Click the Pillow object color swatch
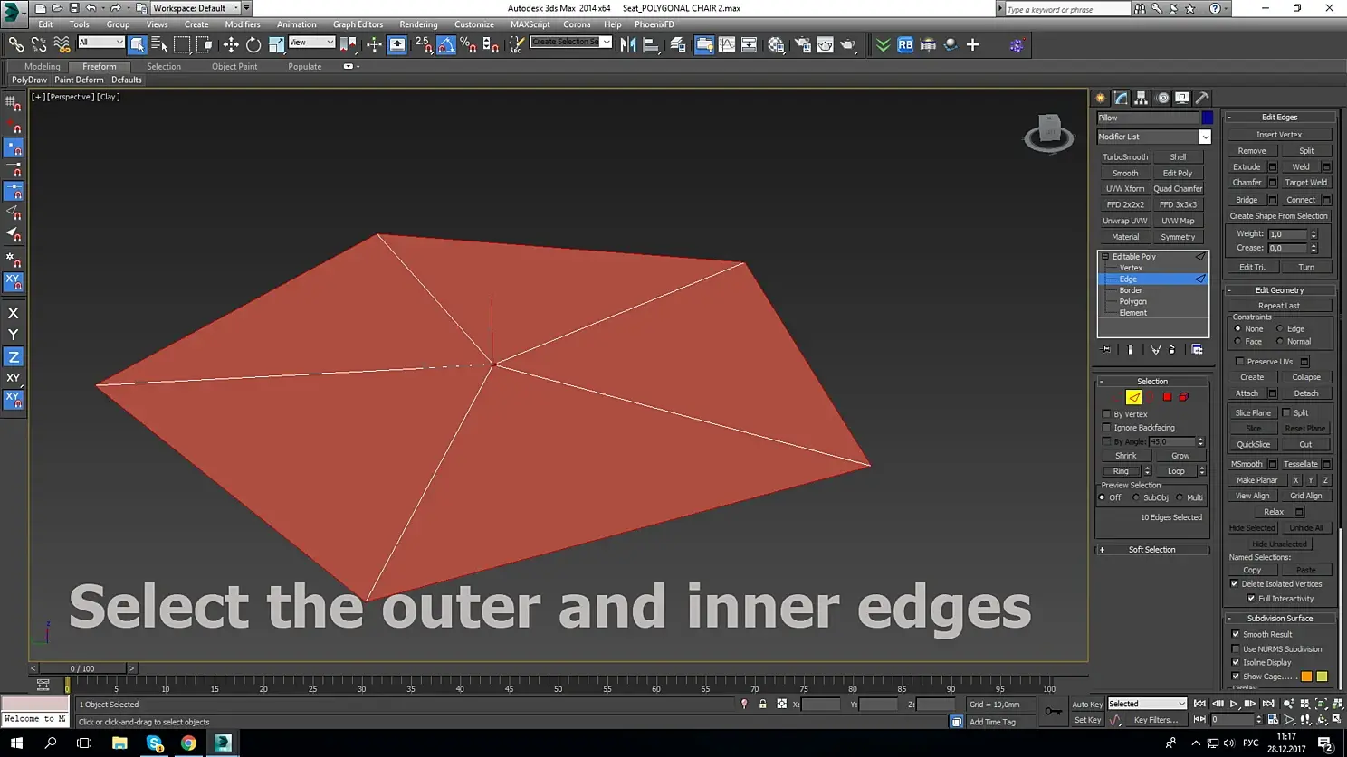1347x757 pixels. [x=1207, y=118]
